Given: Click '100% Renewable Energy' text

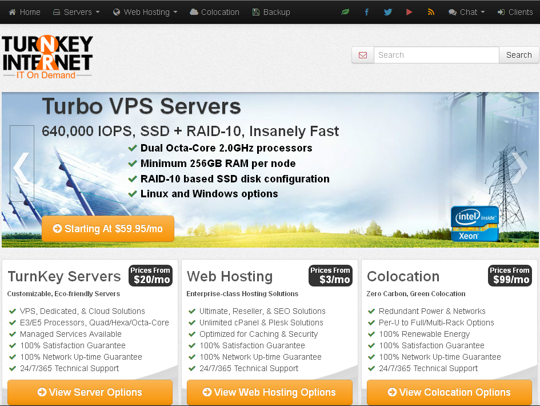Looking at the screenshot, I should click(424, 334).
